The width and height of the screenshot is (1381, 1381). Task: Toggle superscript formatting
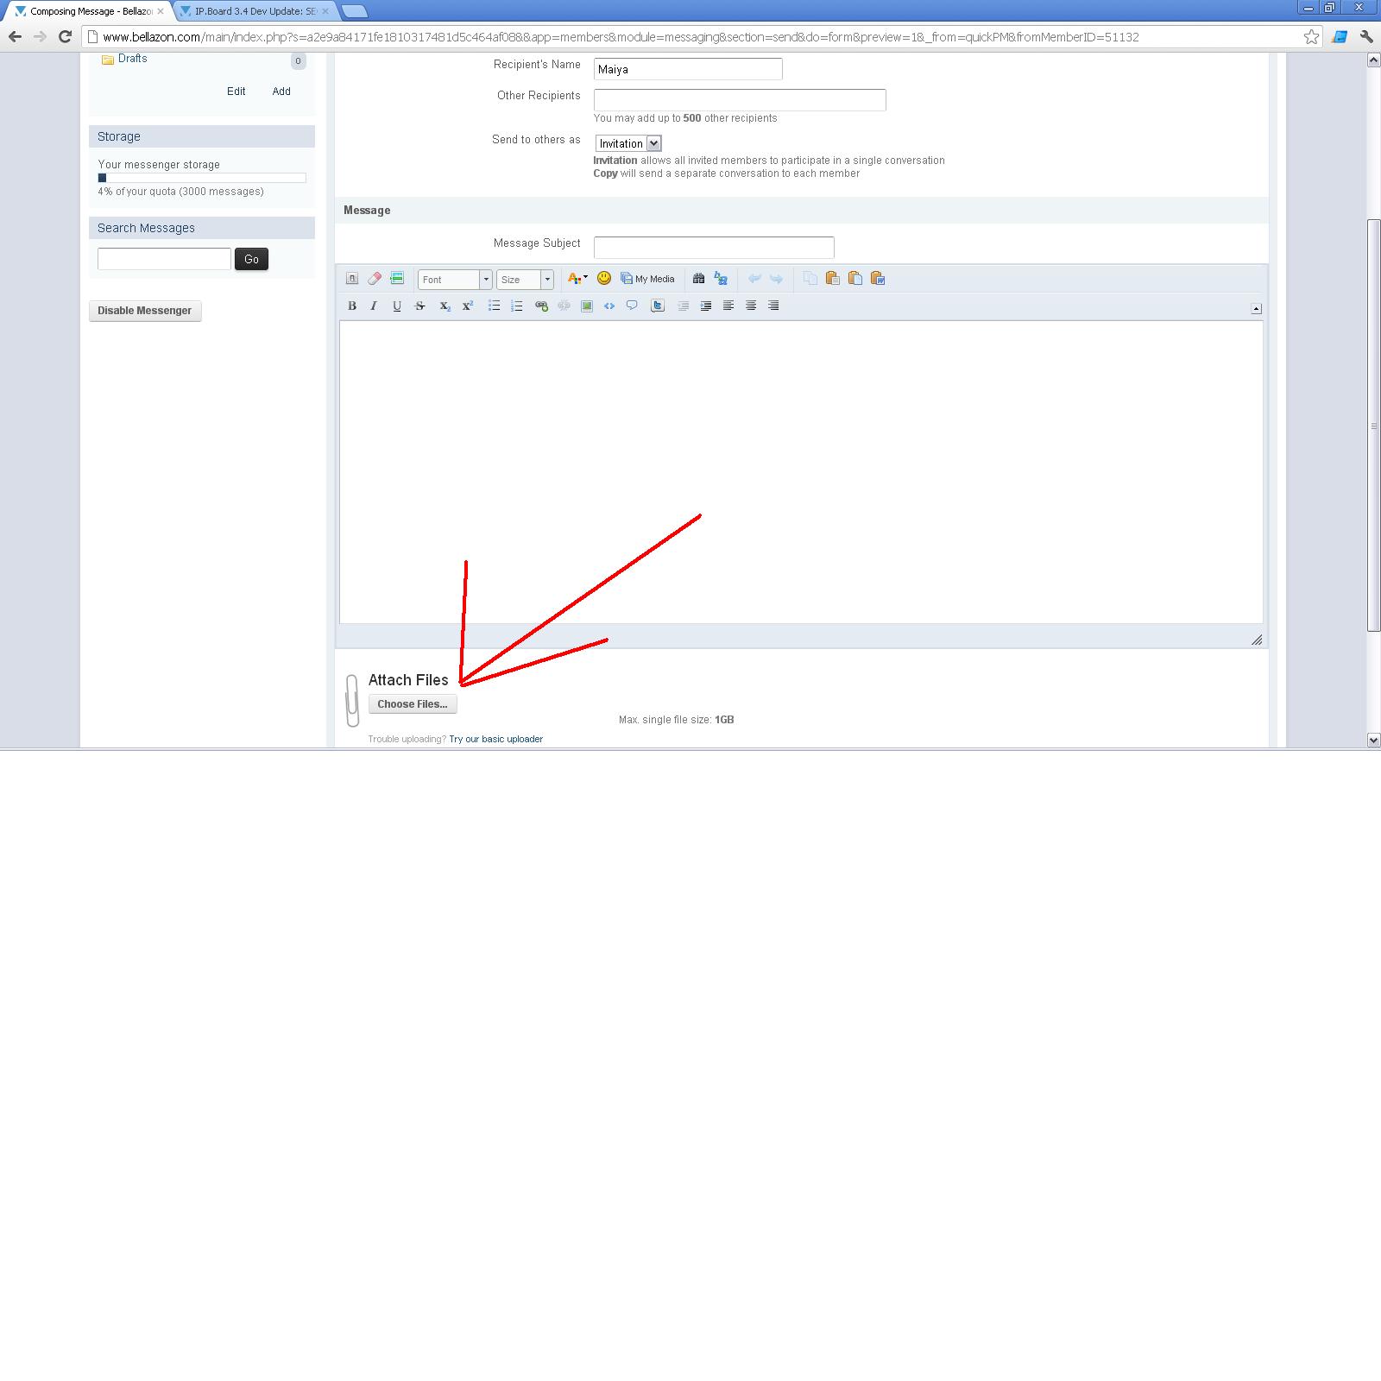(468, 306)
